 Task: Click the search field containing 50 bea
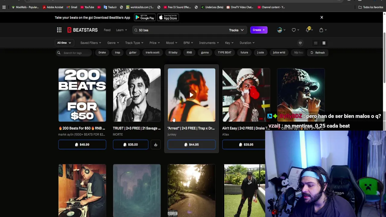click(x=181, y=30)
